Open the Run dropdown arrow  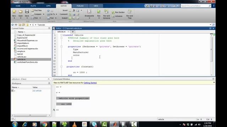coord(99,18)
